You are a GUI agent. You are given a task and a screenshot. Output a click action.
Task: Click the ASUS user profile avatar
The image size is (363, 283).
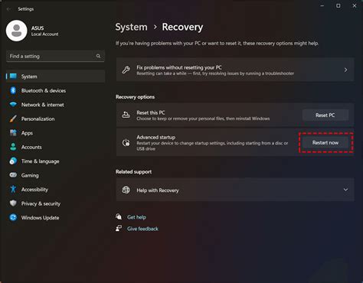(17, 31)
